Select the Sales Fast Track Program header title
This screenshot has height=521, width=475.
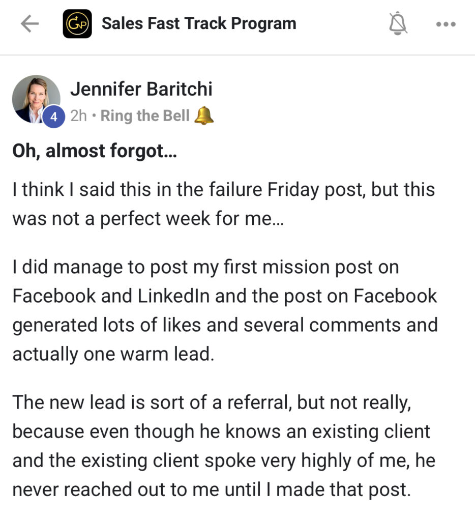(199, 23)
